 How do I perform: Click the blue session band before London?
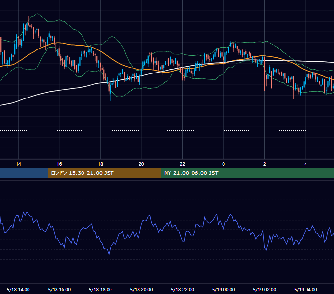tap(24, 173)
